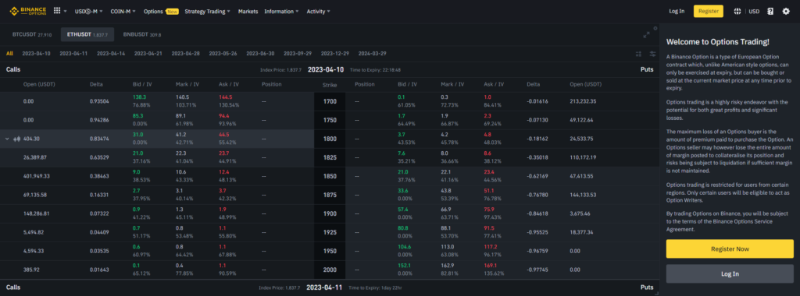Open the settings gear icon in header
The width and height of the screenshot is (800, 296).
pos(786,11)
